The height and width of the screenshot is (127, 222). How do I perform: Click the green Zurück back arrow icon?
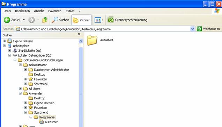7,20
